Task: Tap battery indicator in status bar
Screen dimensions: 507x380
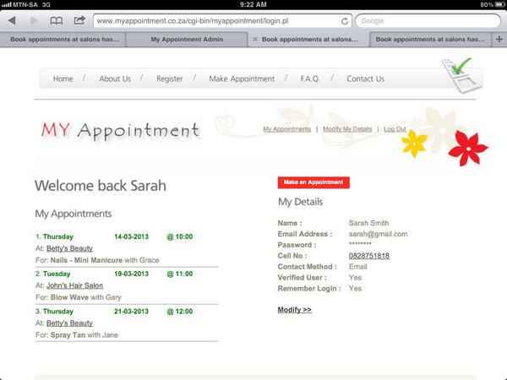Action: click(x=499, y=4)
